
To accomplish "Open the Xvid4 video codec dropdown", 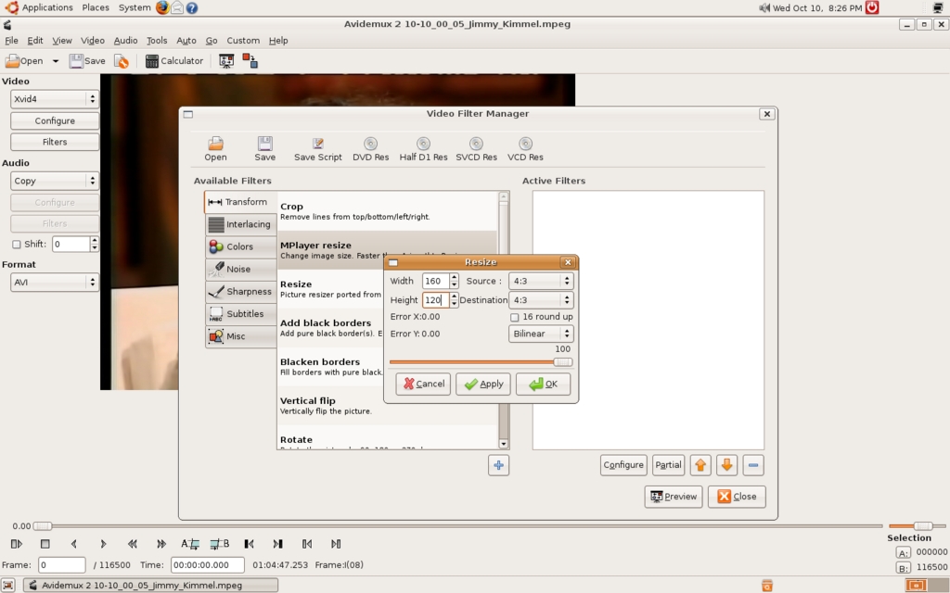I will (55, 99).
